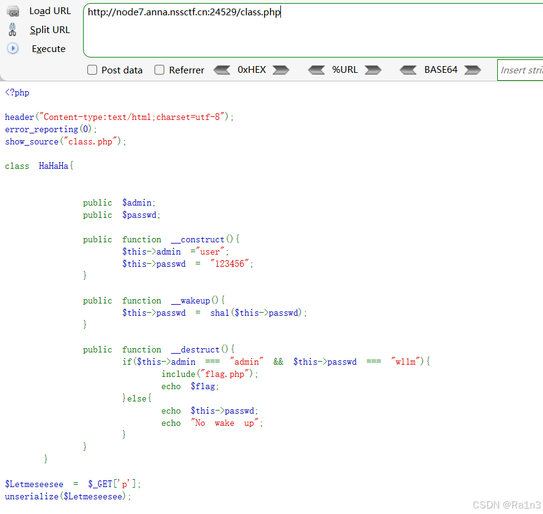Click the Load URL text label
The image size is (543, 514).
tap(49, 10)
